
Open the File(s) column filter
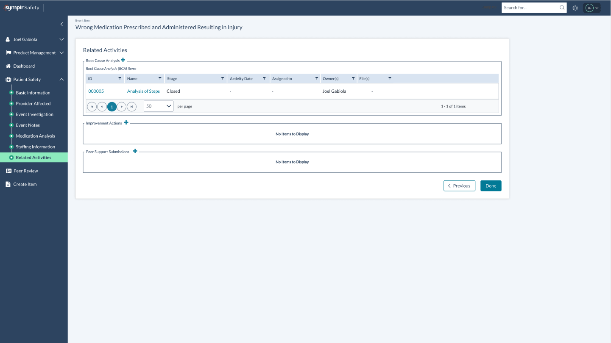pyautogui.click(x=390, y=78)
